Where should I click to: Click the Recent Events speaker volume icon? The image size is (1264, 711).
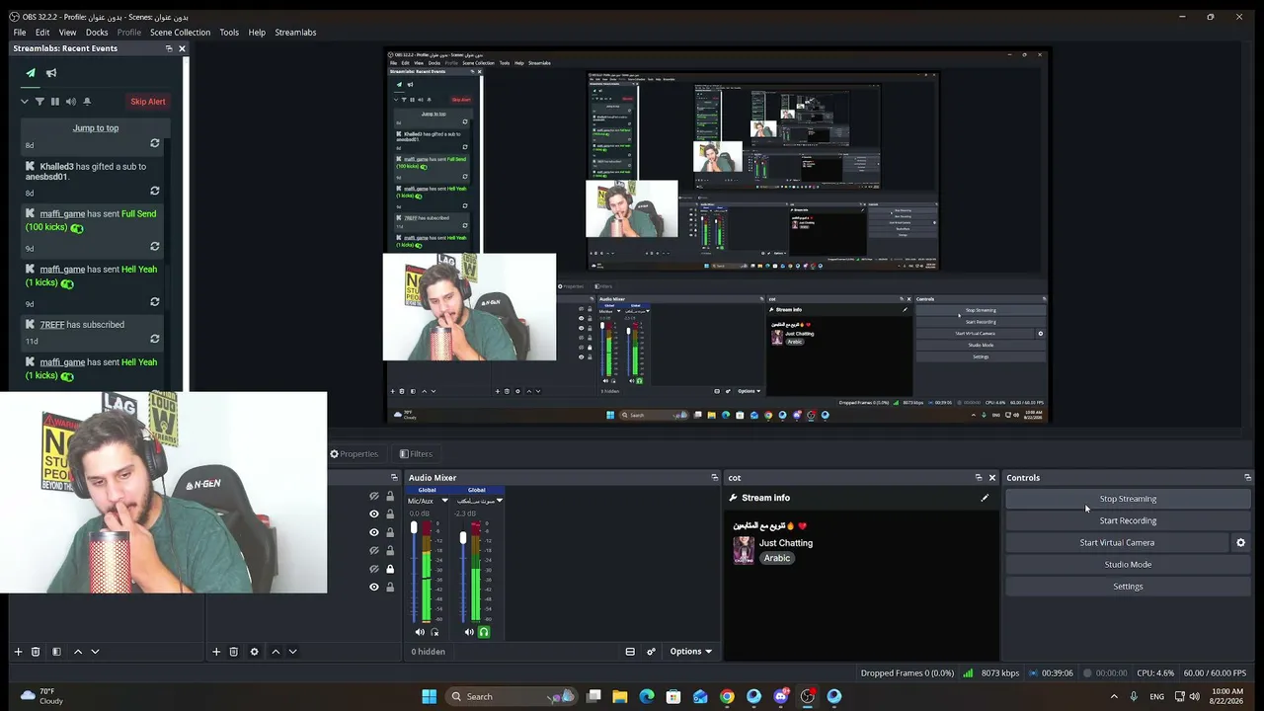70,102
